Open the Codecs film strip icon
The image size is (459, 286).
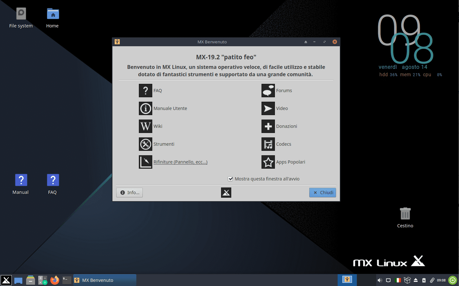(x=268, y=144)
